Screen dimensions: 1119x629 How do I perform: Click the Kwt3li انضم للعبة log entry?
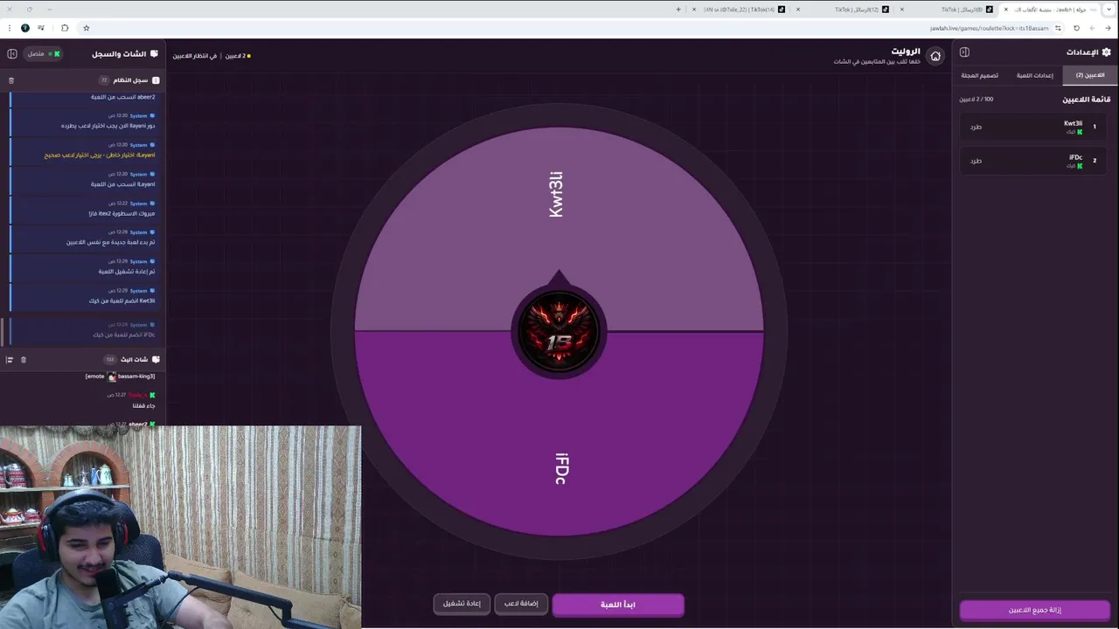84,296
